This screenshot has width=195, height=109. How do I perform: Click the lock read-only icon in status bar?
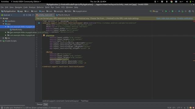pos(185,108)
